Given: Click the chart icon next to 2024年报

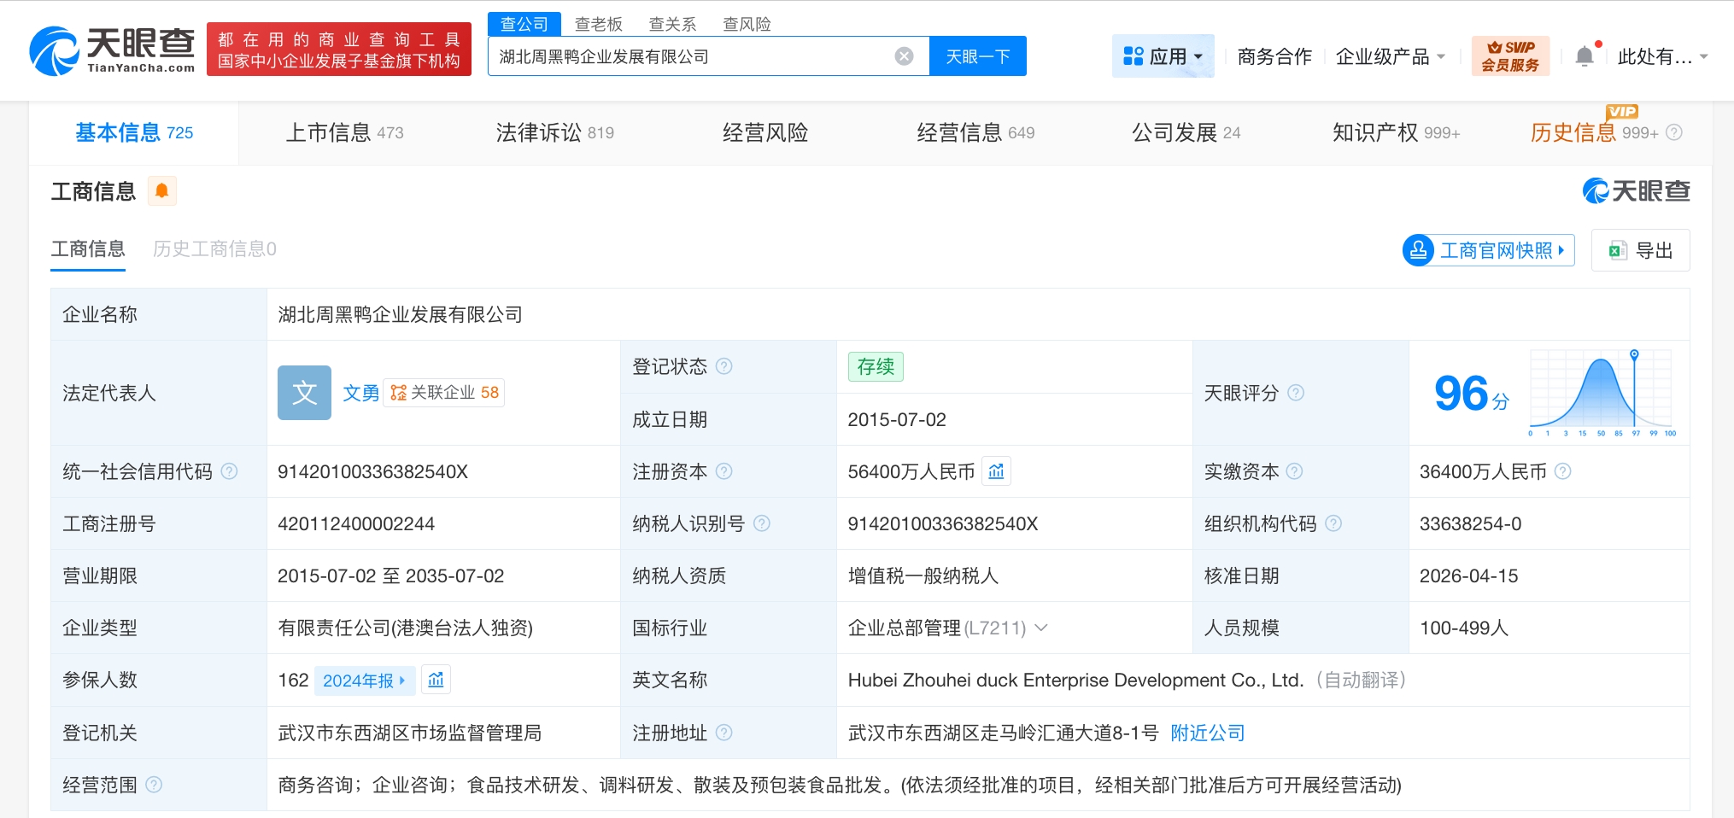Looking at the screenshot, I should coord(435,680).
